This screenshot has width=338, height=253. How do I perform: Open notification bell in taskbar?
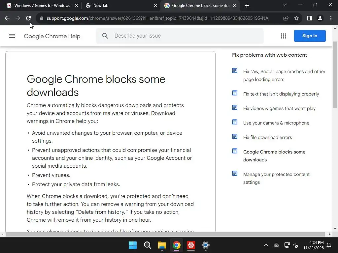[x=329, y=245]
